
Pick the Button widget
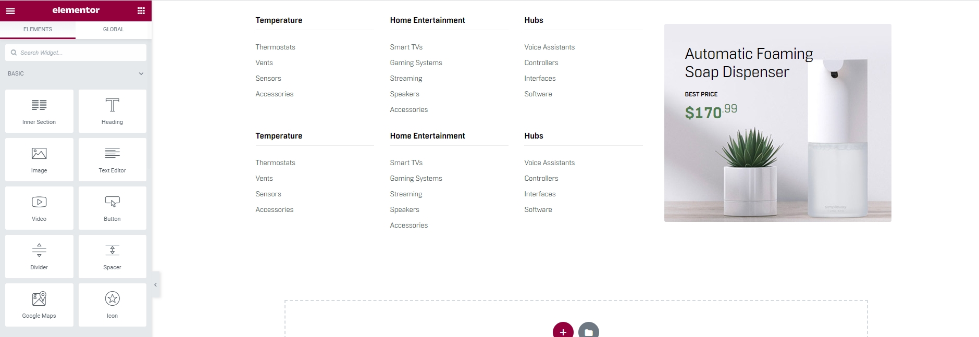[x=112, y=208]
